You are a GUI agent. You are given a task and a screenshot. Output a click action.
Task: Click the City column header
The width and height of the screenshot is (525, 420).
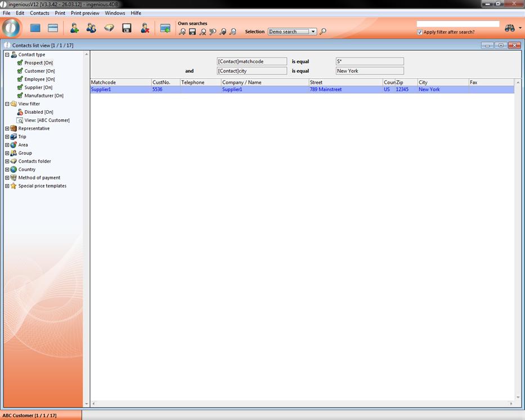(442, 82)
